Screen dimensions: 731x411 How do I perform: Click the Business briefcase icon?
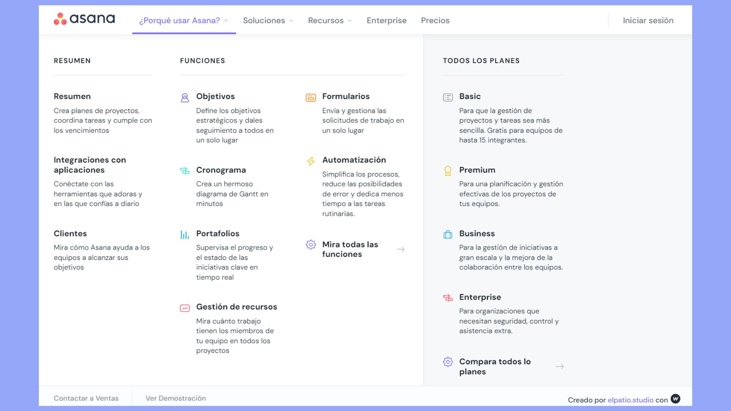point(448,234)
